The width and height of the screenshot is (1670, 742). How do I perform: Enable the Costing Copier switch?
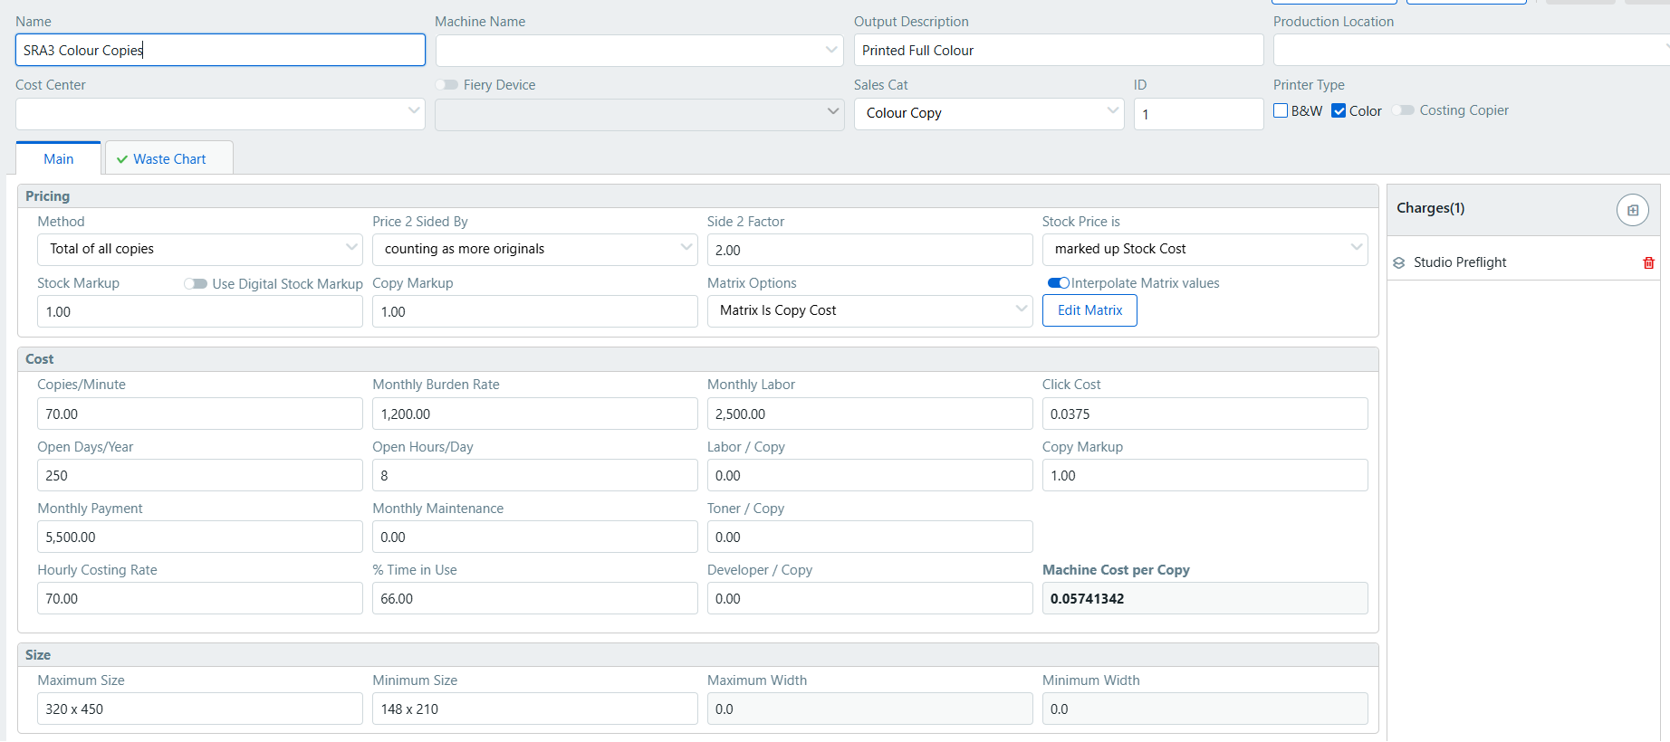pos(1404,110)
